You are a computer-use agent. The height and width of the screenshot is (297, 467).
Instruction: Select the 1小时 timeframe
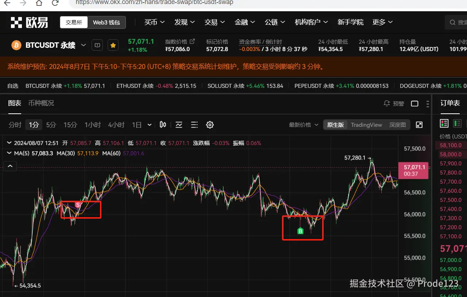point(93,125)
